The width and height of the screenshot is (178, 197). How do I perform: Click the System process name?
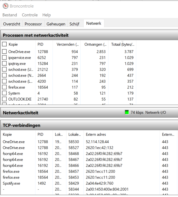pyautogui.click(x=14, y=93)
